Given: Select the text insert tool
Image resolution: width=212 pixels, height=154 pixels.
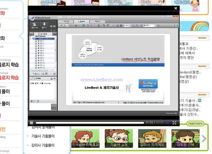Looking at the screenshot, I should [x=99, y=25].
